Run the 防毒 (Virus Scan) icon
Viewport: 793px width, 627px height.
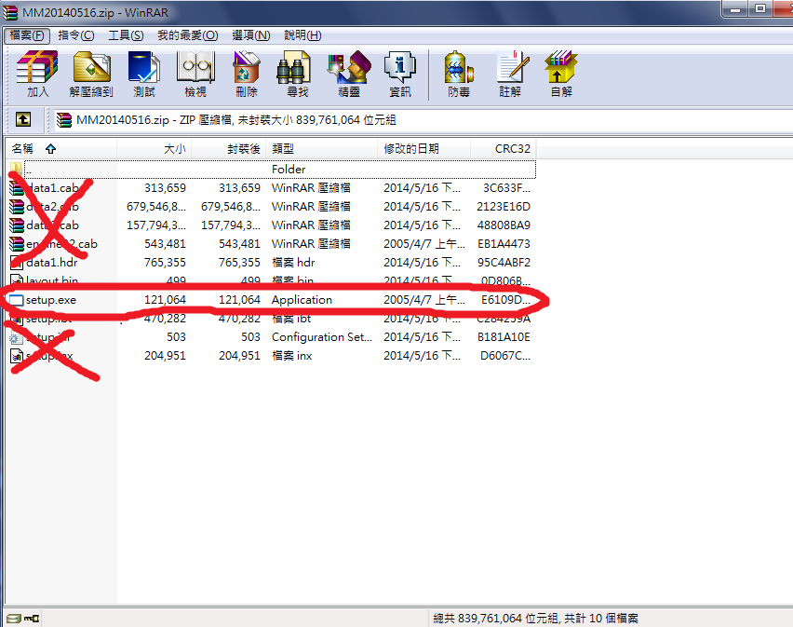click(x=458, y=74)
